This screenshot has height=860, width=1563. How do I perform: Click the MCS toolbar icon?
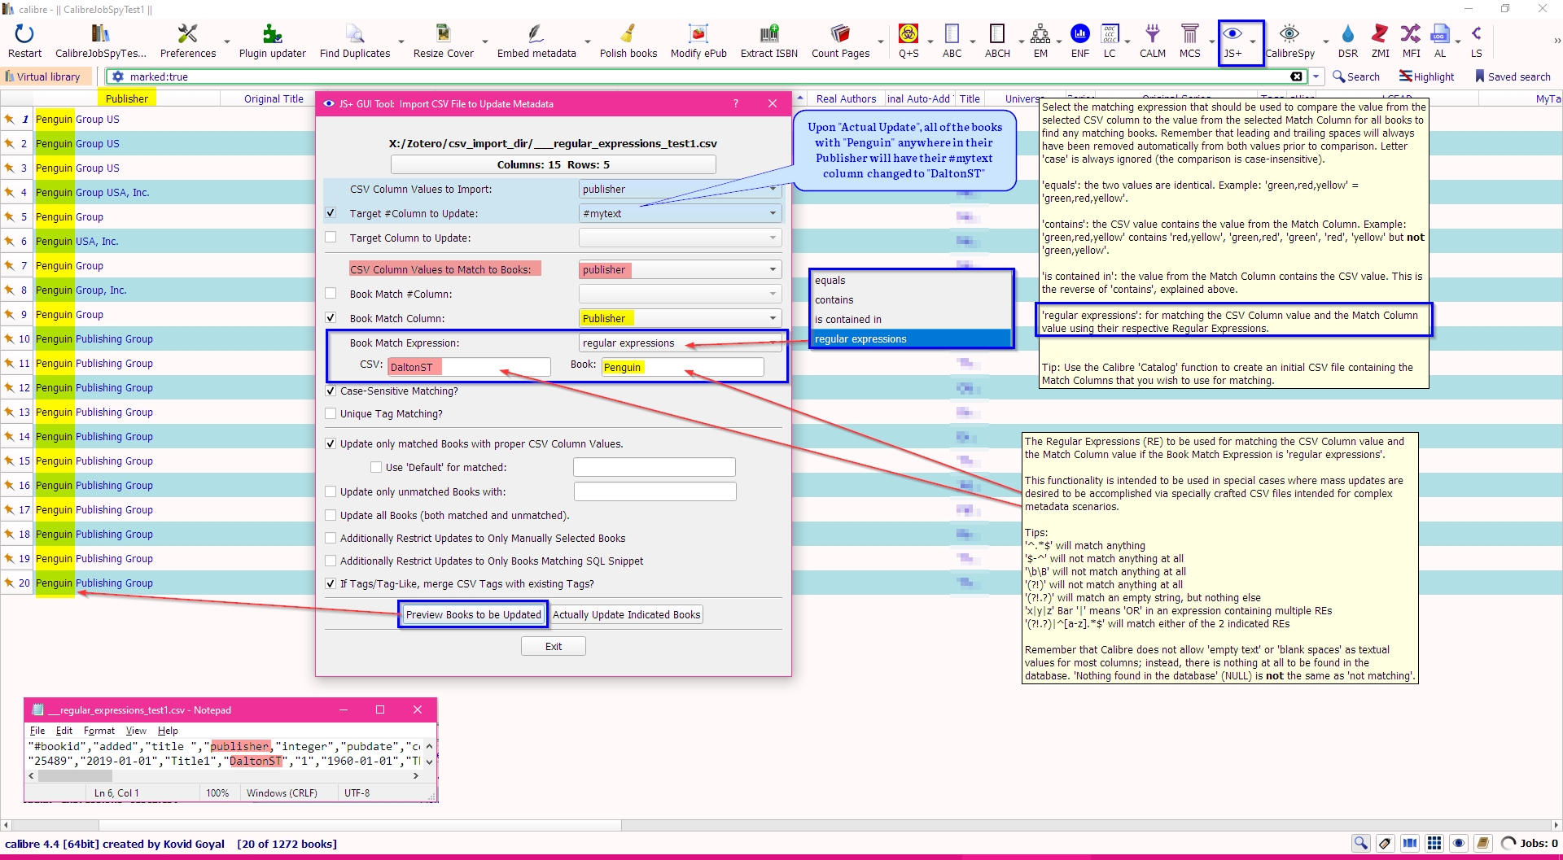click(x=1190, y=41)
